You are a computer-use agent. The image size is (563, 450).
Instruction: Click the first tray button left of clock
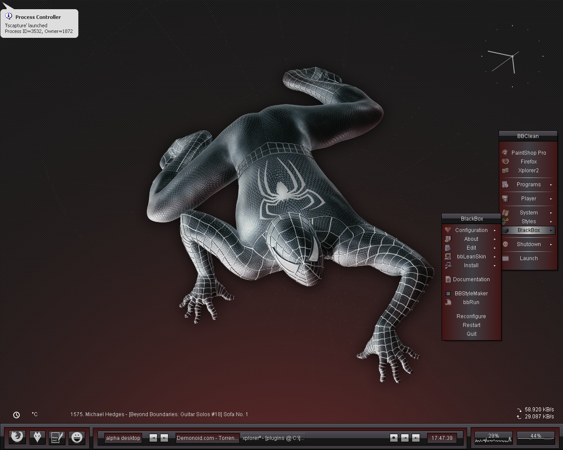[394, 438]
